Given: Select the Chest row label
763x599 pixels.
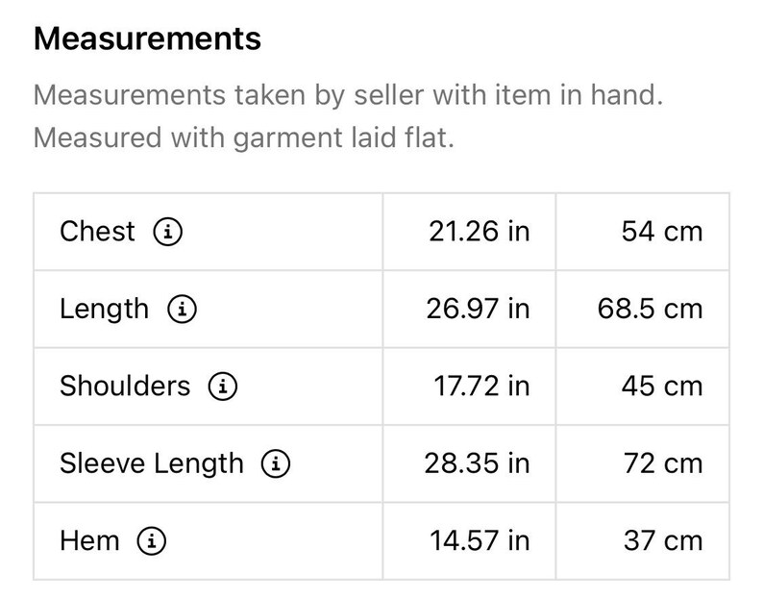Looking at the screenshot, I should tap(97, 231).
